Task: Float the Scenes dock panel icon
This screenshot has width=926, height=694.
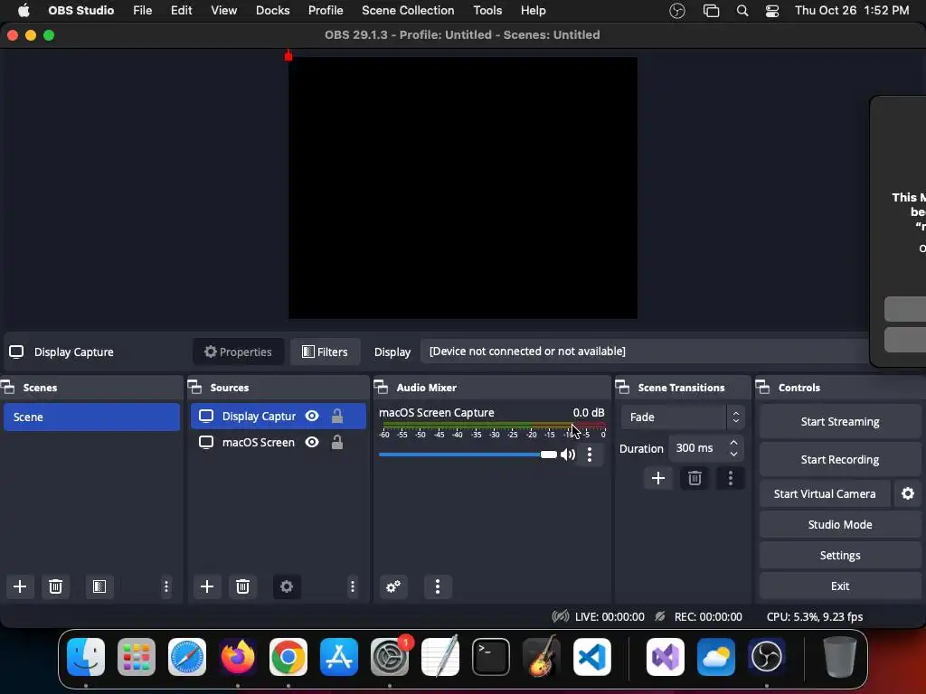Action: pyautogui.click(x=8, y=387)
